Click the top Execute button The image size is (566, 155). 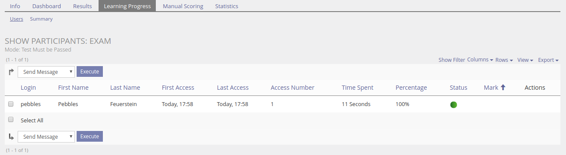pos(90,72)
